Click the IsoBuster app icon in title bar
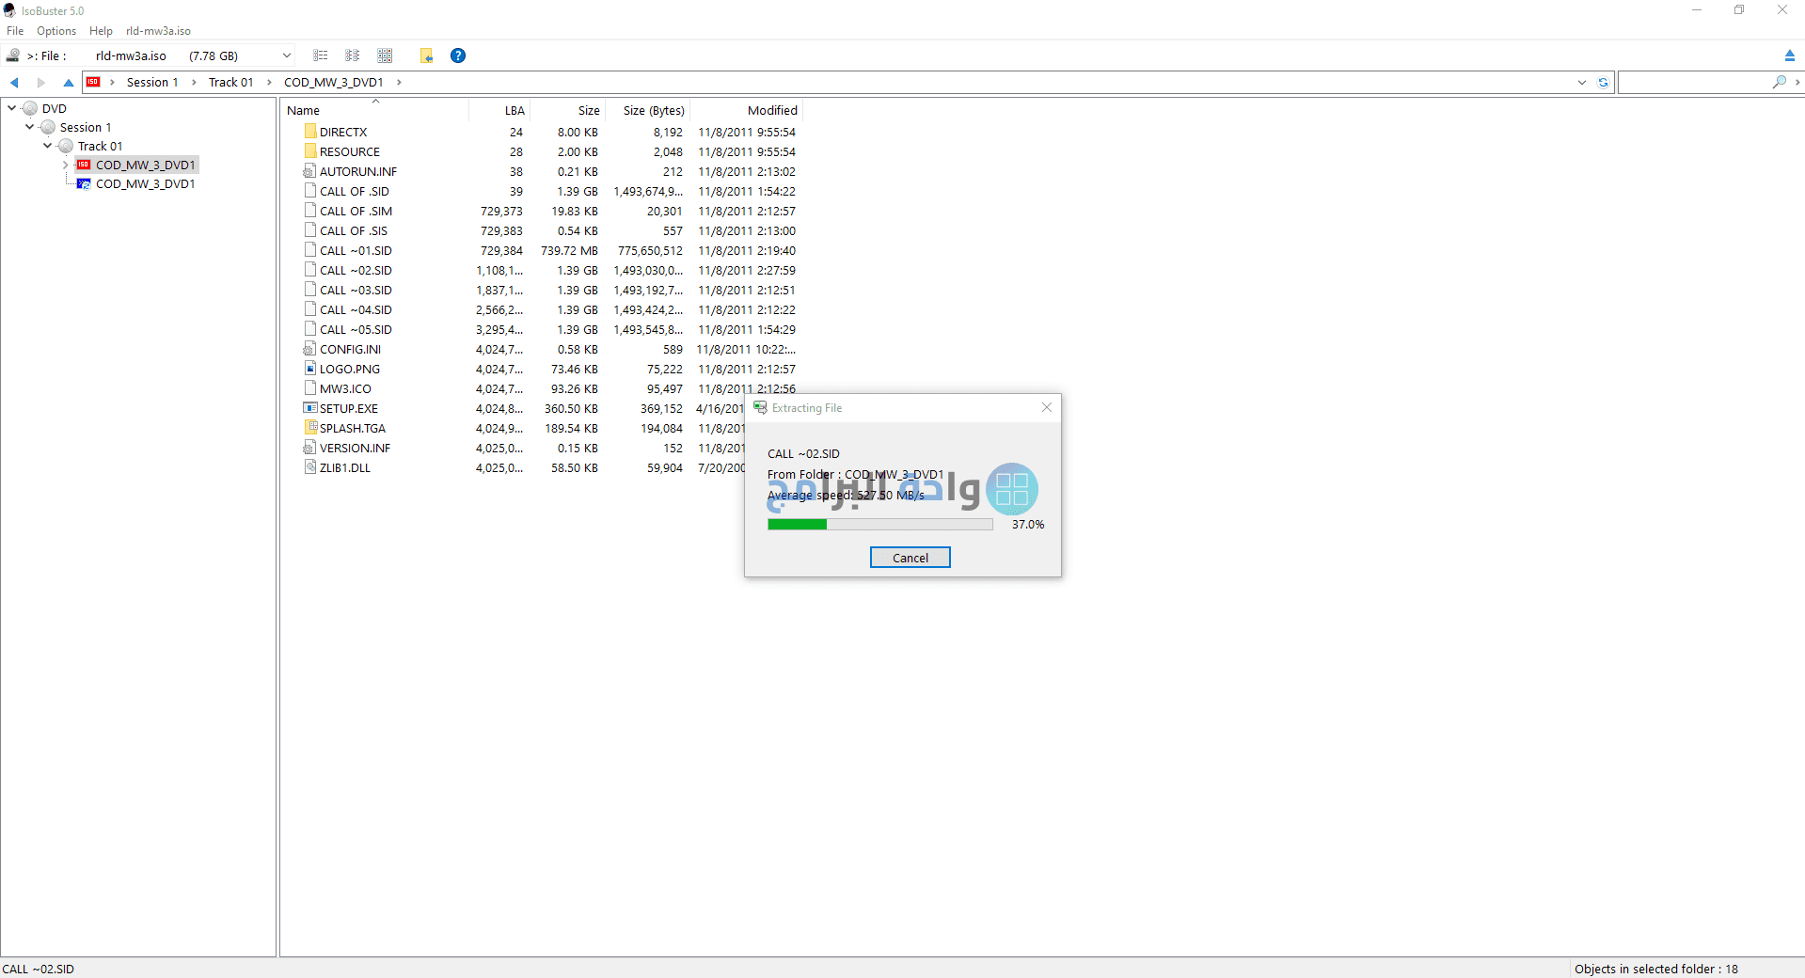The width and height of the screenshot is (1805, 978). (x=9, y=10)
